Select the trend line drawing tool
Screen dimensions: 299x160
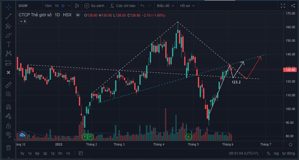click(9, 16)
